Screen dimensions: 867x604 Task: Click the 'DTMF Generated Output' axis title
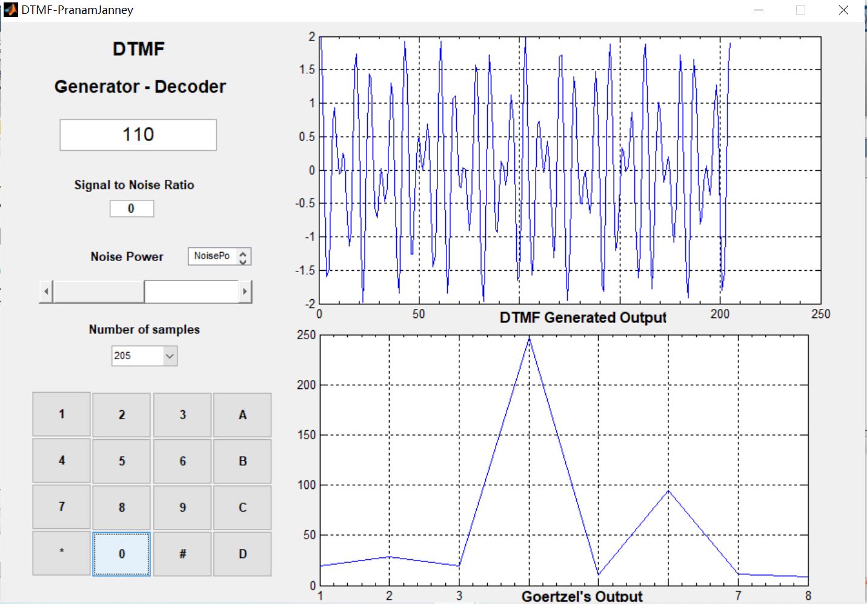click(583, 317)
